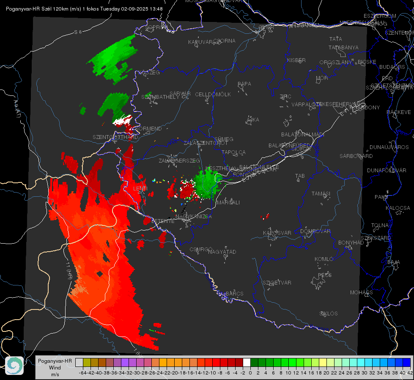Image resolution: width=414 pixels, height=380 pixels.
Task: Click the KALOCSA town label
Action: click(398, 208)
